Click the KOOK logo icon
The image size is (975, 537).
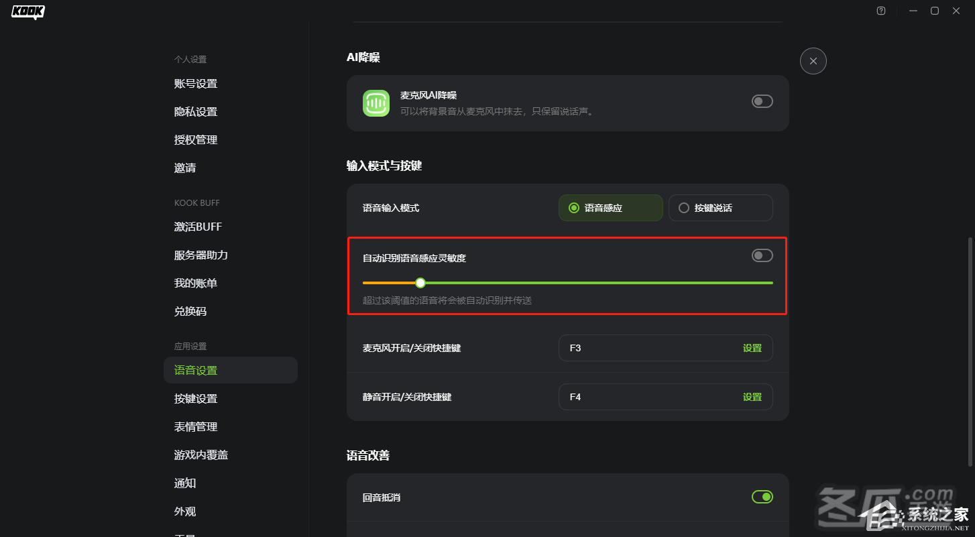(28, 12)
